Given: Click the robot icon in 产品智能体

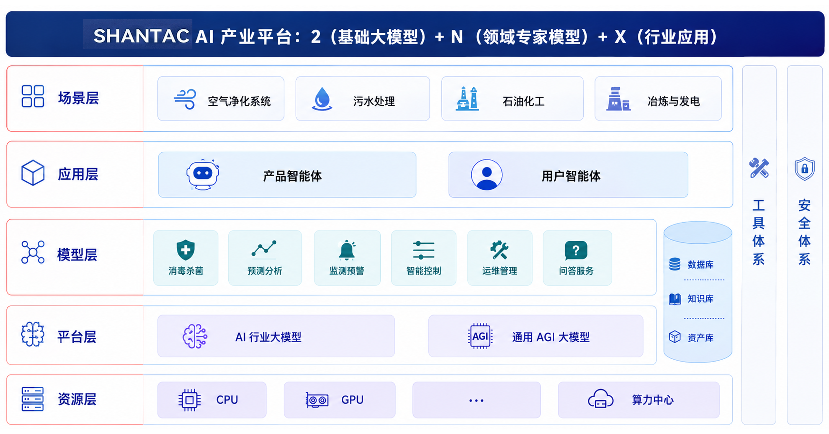Looking at the screenshot, I should coord(203,175).
